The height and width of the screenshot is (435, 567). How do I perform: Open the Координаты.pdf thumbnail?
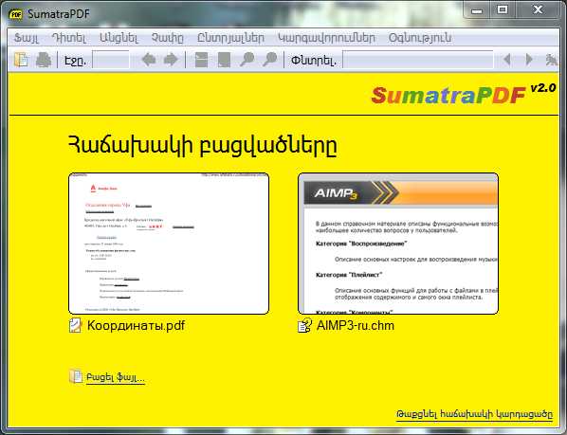point(169,244)
